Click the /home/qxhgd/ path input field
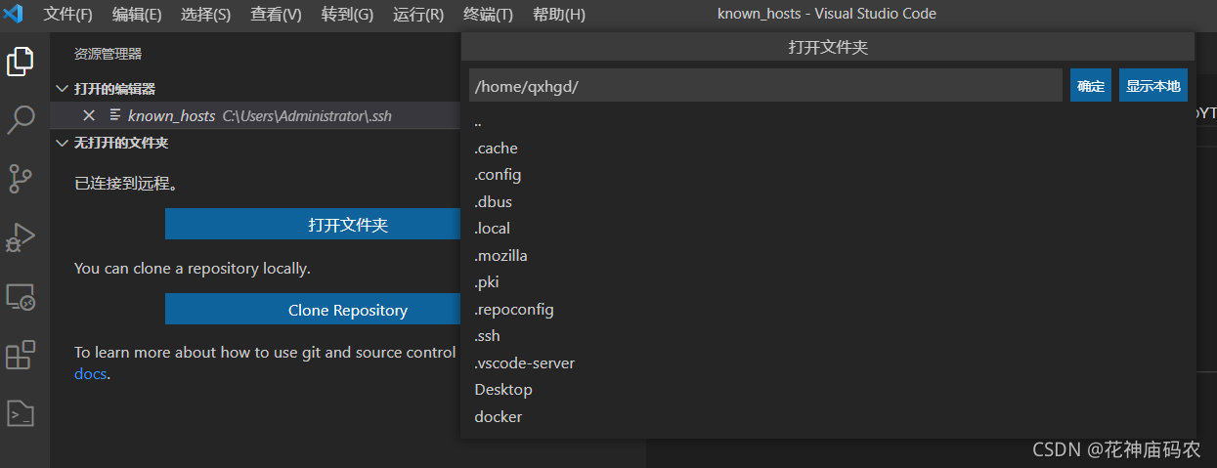 [764, 86]
